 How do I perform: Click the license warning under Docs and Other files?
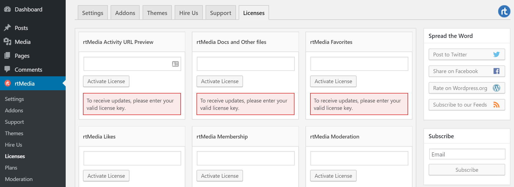click(x=246, y=104)
